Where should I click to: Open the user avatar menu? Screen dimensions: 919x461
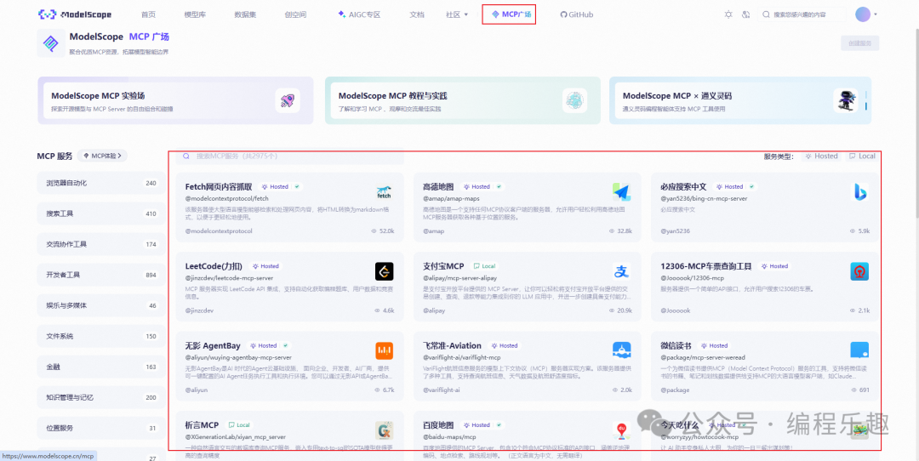pos(863,14)
